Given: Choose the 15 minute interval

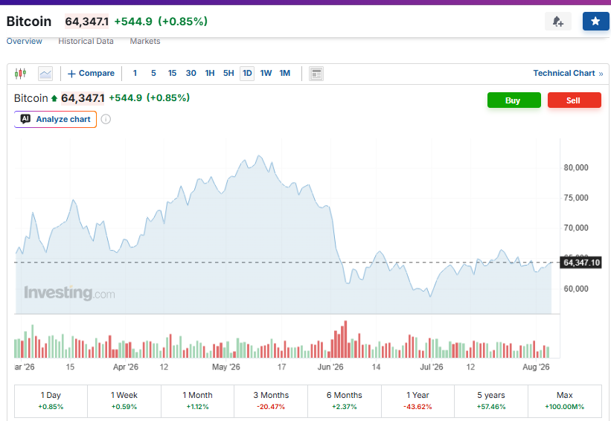Looking at the screenshot, I should tap(172, 73).
